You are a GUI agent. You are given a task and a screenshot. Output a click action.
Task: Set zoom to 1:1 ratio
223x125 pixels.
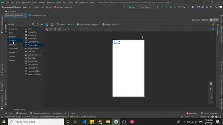pyautogui.click(x=211, y=98)
